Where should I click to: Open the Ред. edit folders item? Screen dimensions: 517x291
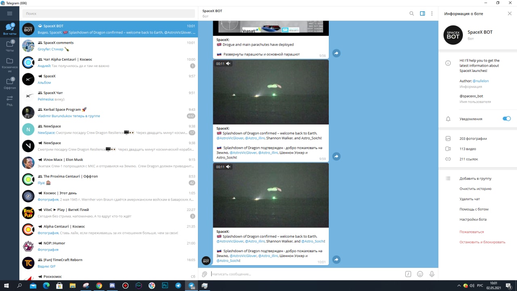(x=10, y=100)
